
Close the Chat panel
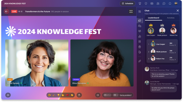178,11
